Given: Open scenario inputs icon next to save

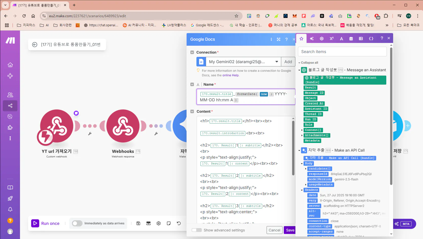Looking at the screenshot, I should 148,223.
